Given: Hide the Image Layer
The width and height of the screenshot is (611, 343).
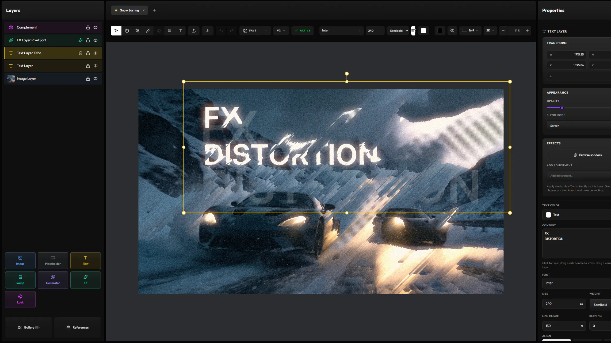Looking at the screenshot, I should pos(96,79).
